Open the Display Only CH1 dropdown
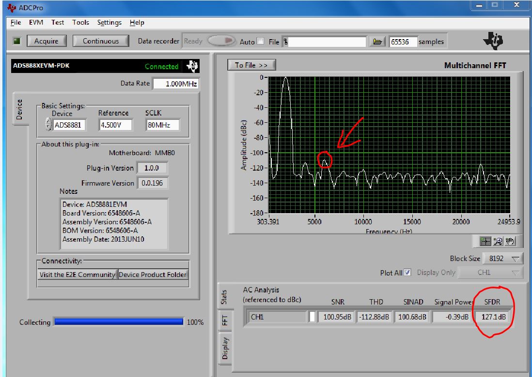Screen dimensions: 532x377 [490, 273]
